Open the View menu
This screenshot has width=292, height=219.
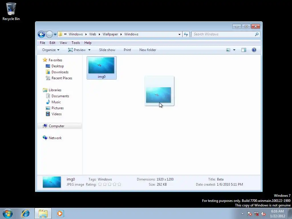(63, 43)
